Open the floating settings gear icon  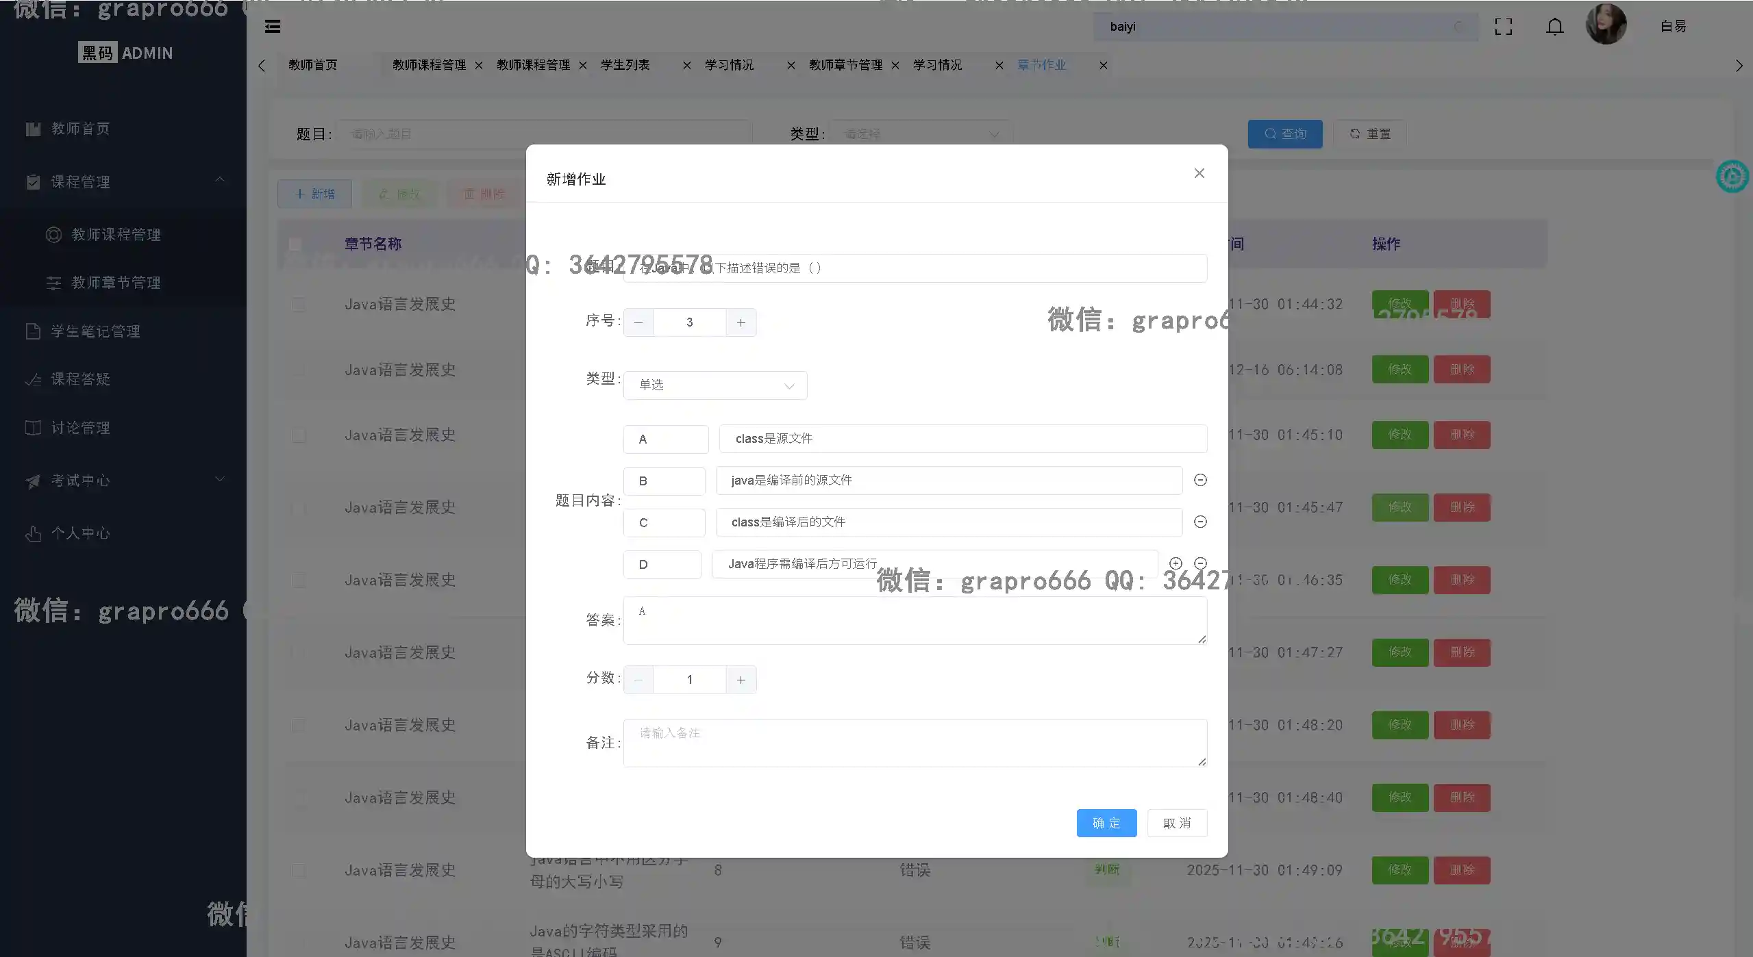pyautogui.click(x=1732, y=177)
